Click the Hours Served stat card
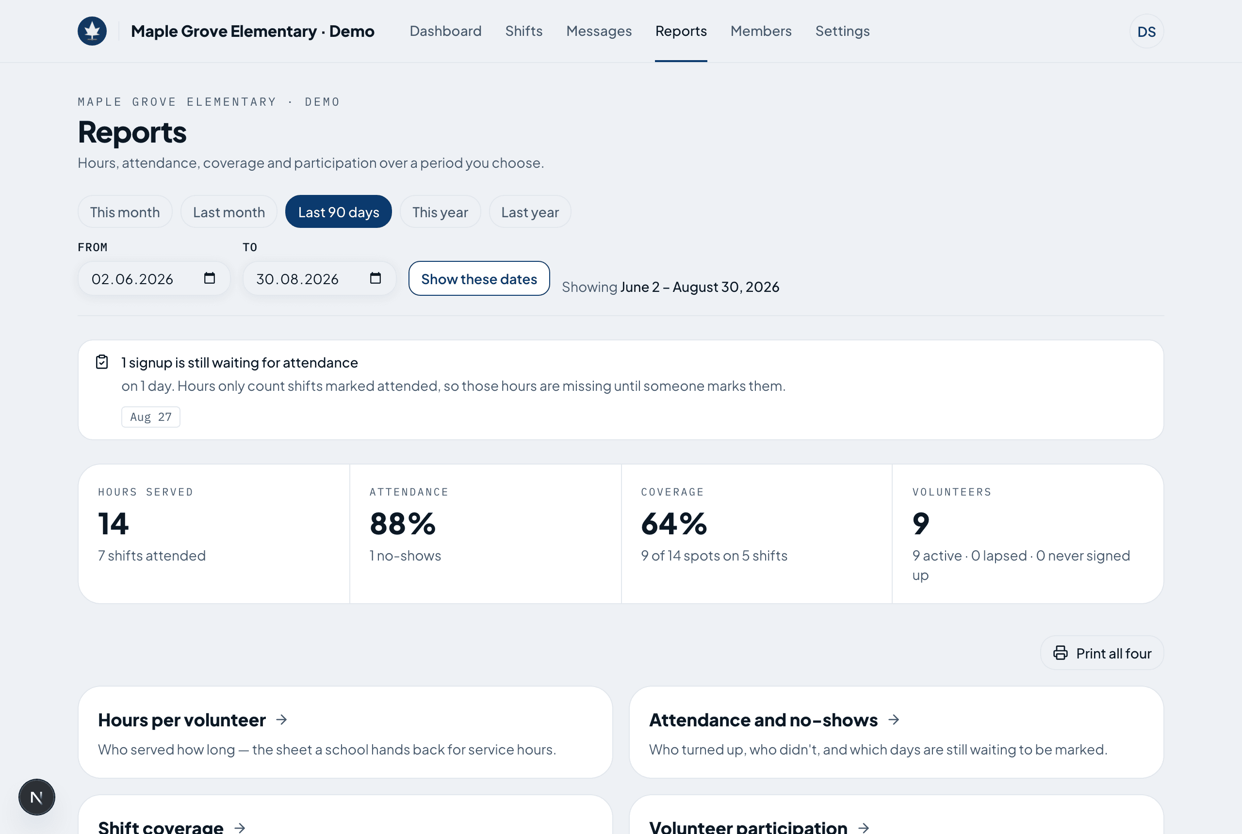This screenshot has height=834, width=1242. pos(214,533)
